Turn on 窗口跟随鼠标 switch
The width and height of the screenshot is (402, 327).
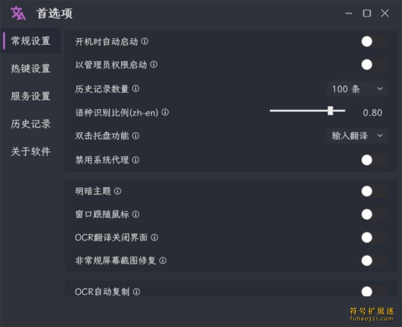pos(373,214)
